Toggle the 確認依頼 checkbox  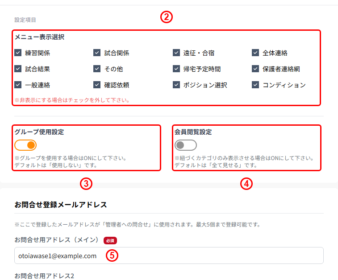pyautogui.click(x=97, y=85)
